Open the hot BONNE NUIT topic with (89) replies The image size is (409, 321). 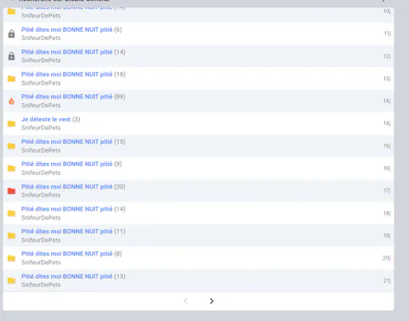coord(67,97)
